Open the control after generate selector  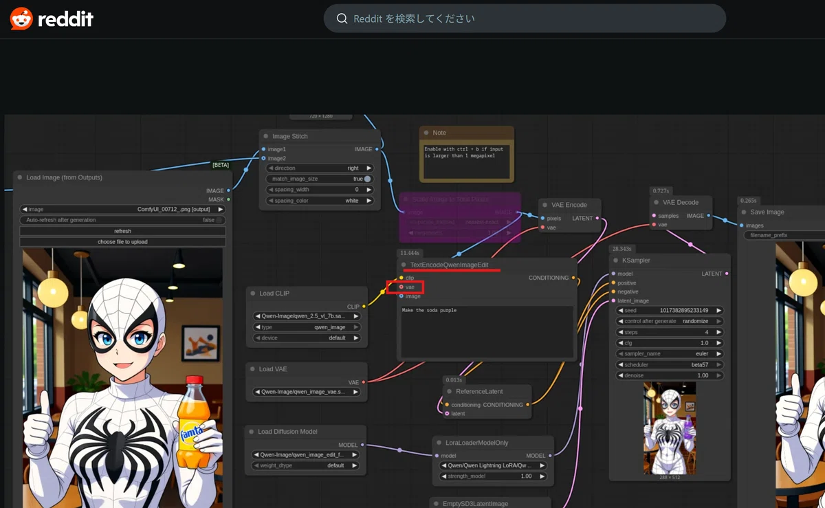(x=670, y=321)
